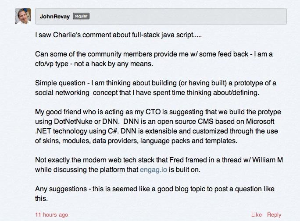The image size is (300, 221).
Task: Like JohnRevay's comment
Action: [257, 214]
